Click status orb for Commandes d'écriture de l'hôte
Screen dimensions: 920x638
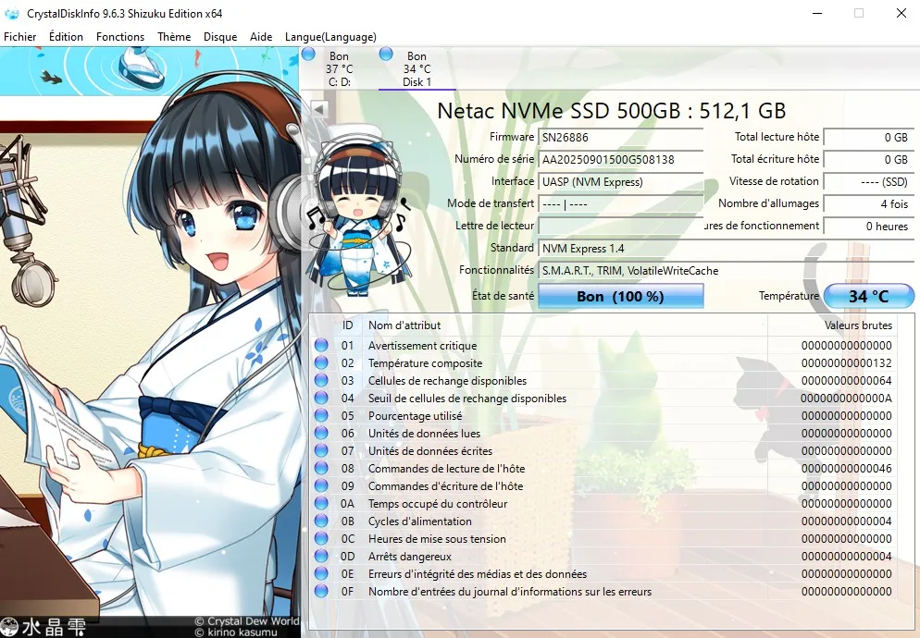click(x=321, y=486)
